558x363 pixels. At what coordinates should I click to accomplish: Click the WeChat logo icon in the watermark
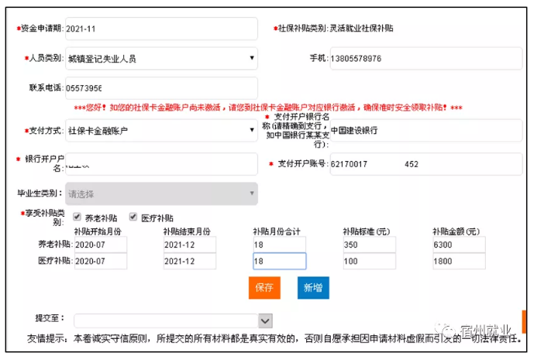coord(446,329)
